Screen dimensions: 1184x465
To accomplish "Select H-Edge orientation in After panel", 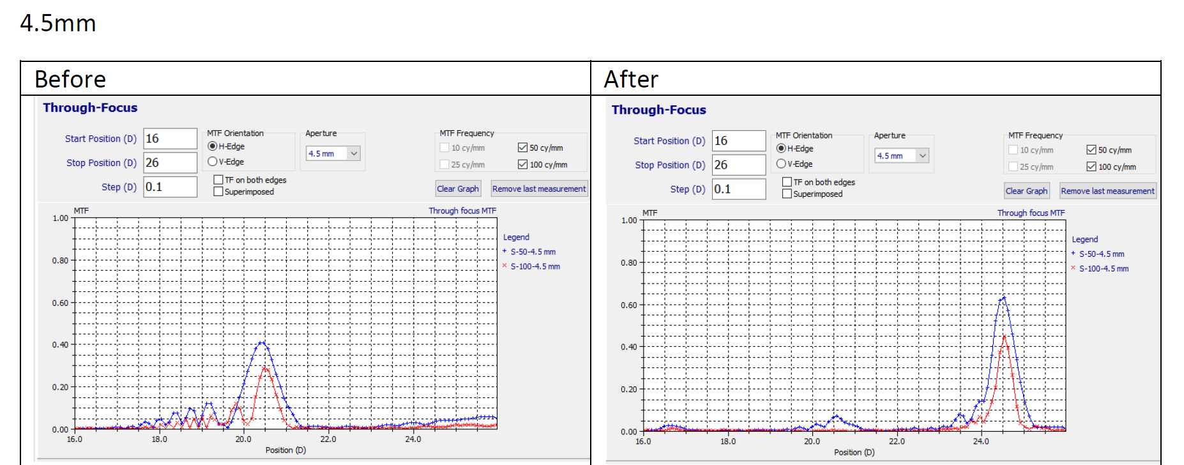I will (x=781, y=148).
